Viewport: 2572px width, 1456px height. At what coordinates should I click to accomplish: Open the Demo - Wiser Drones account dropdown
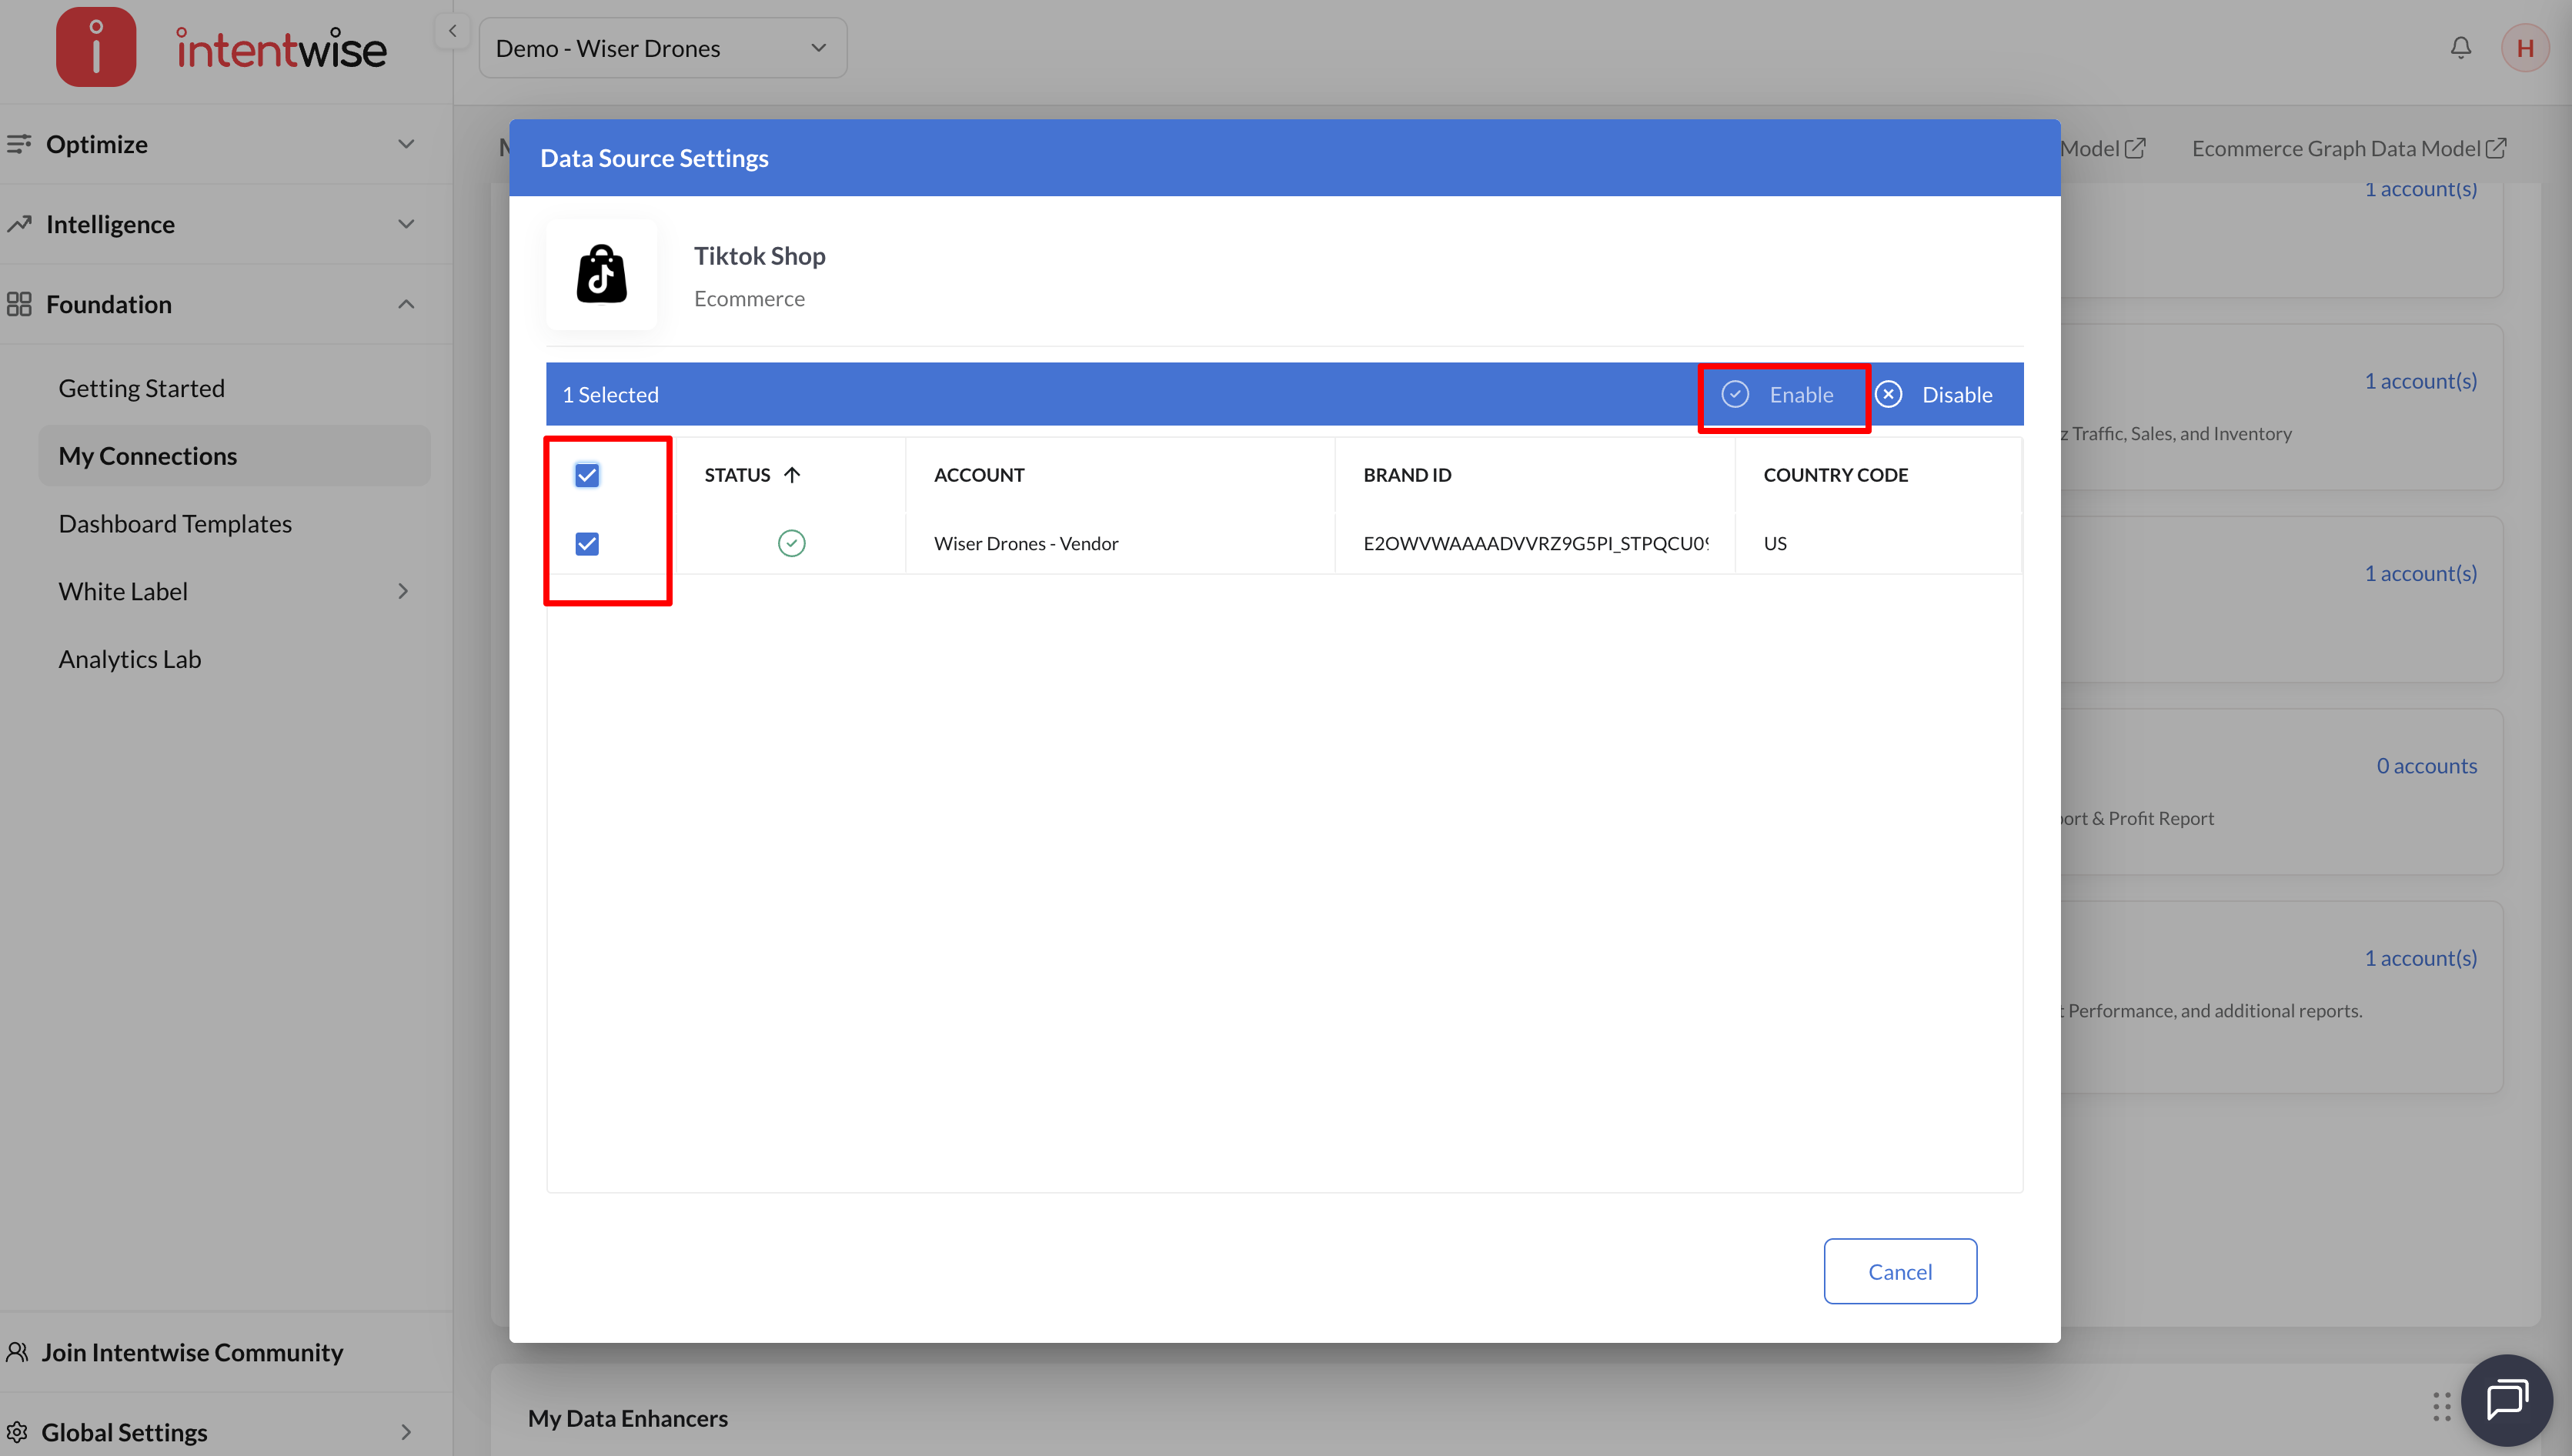(663, 48)
